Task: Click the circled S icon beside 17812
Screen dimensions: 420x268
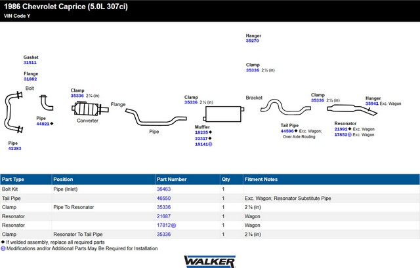Action: pos(173,225)
